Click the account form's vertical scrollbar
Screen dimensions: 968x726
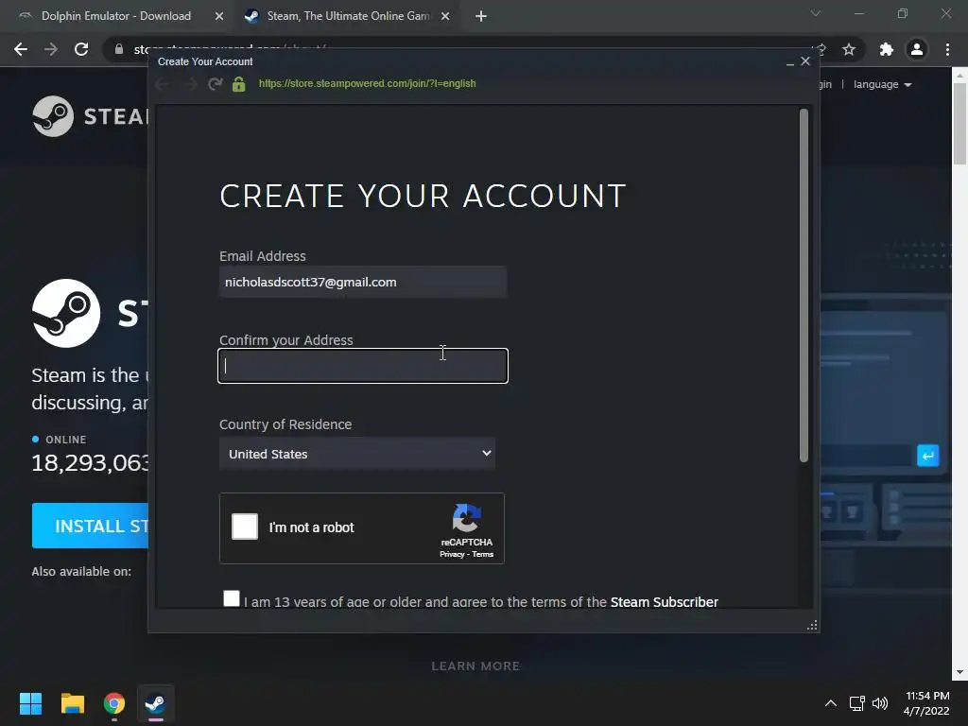pyautogui.click(x=804, y=285)
